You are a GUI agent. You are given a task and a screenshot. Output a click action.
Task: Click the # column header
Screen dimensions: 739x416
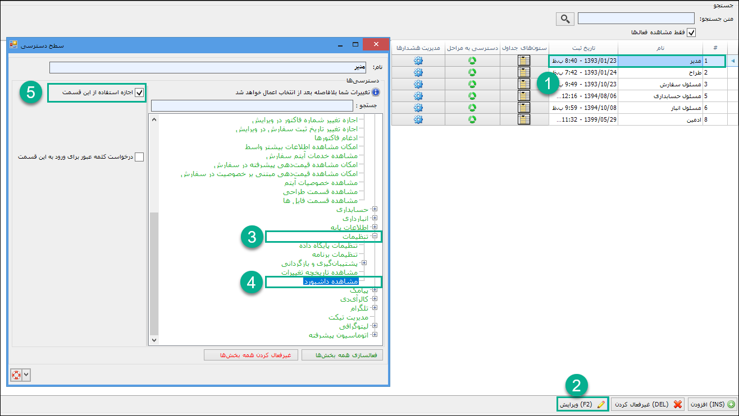714,48
